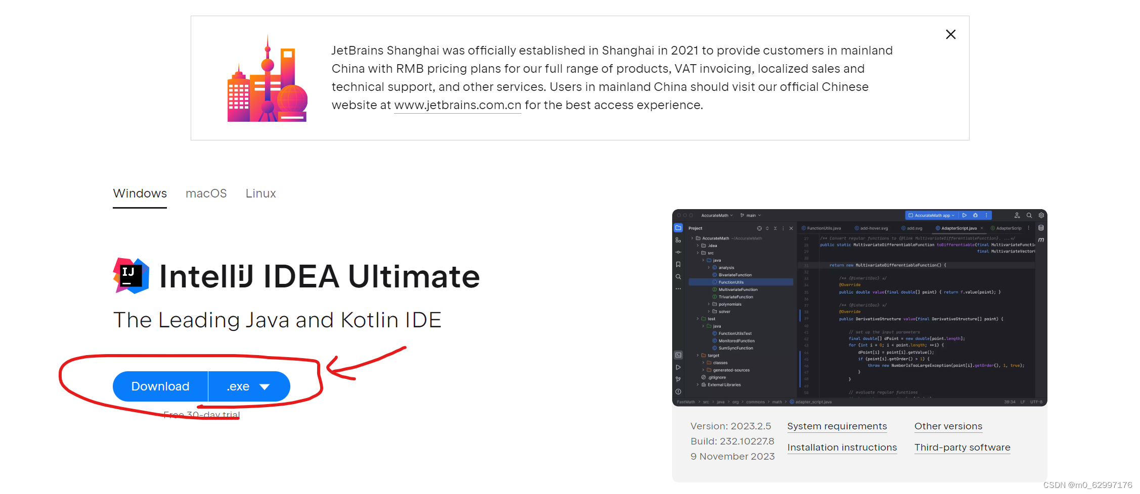Screen dimensions: 1140x494
Task: Select the AdapterScript.java editor tab
Action: pos(959,228)
